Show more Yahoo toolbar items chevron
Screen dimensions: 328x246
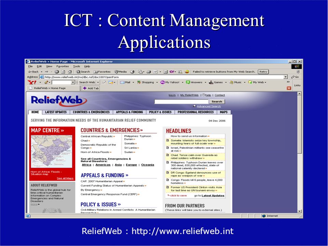(288, 82)
